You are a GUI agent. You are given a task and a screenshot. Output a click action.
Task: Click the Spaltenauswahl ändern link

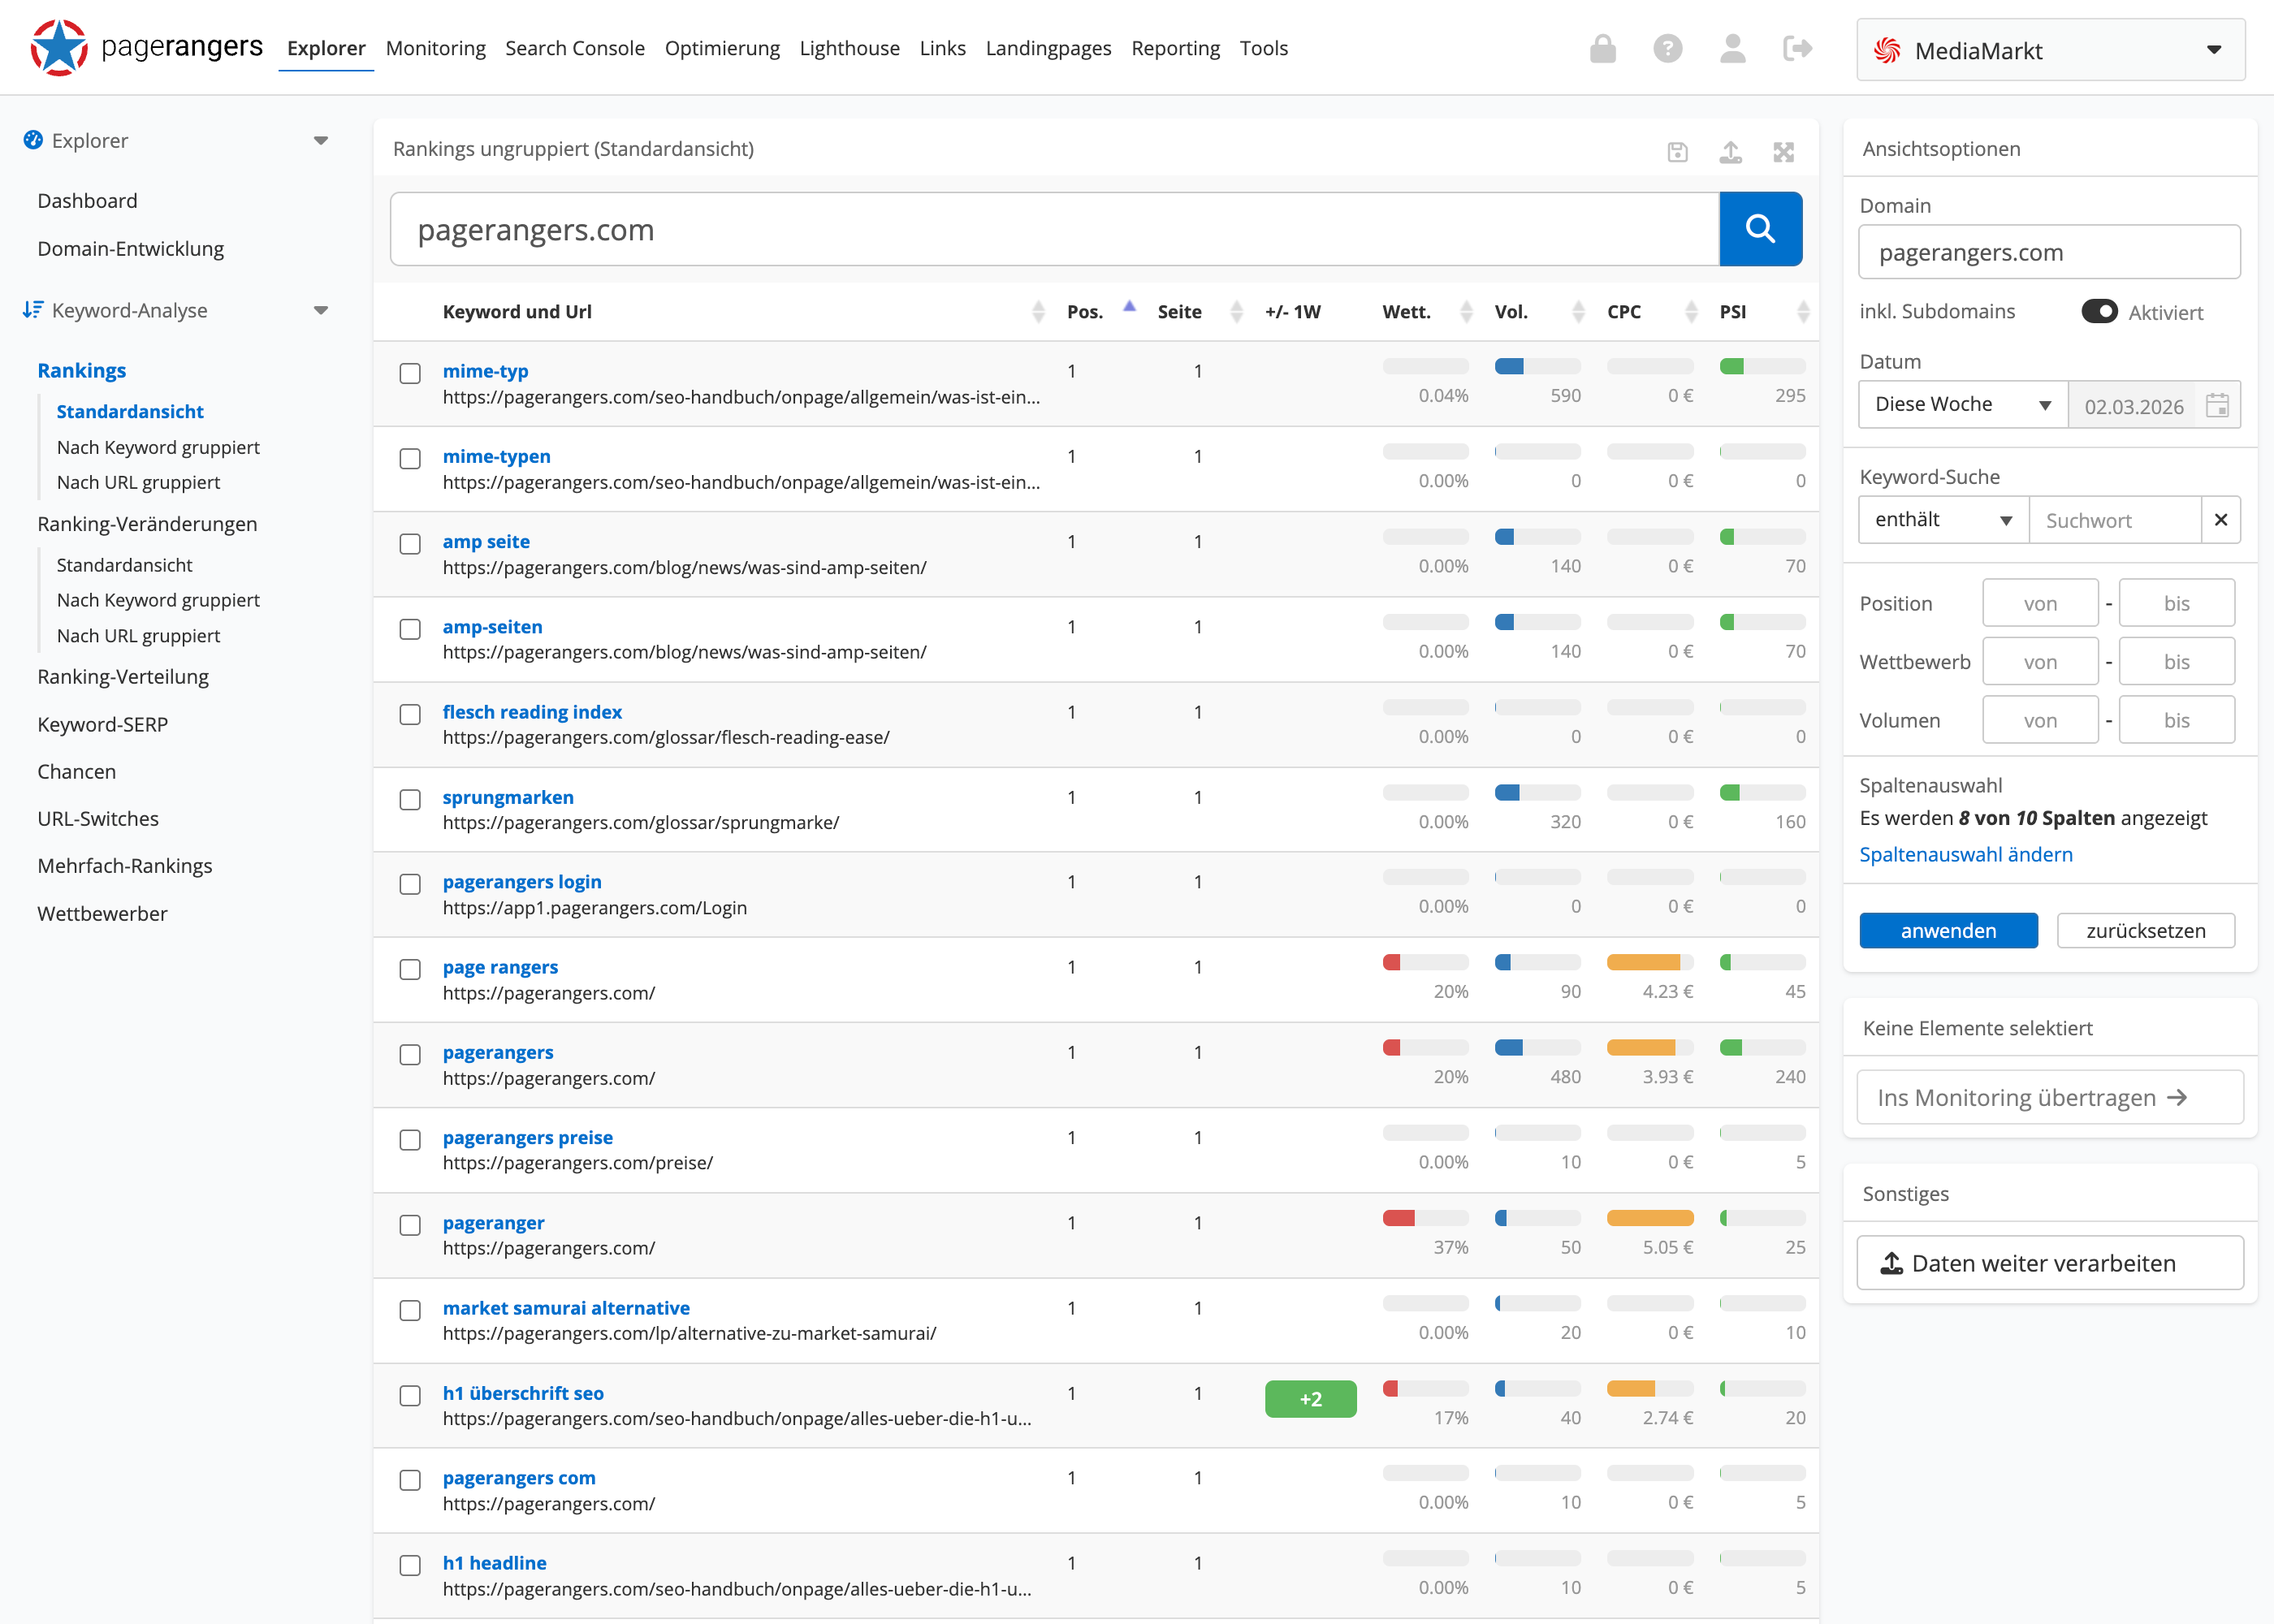[1965, 854]
